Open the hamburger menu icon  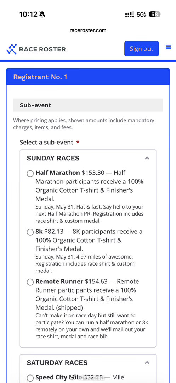(169, 47)
